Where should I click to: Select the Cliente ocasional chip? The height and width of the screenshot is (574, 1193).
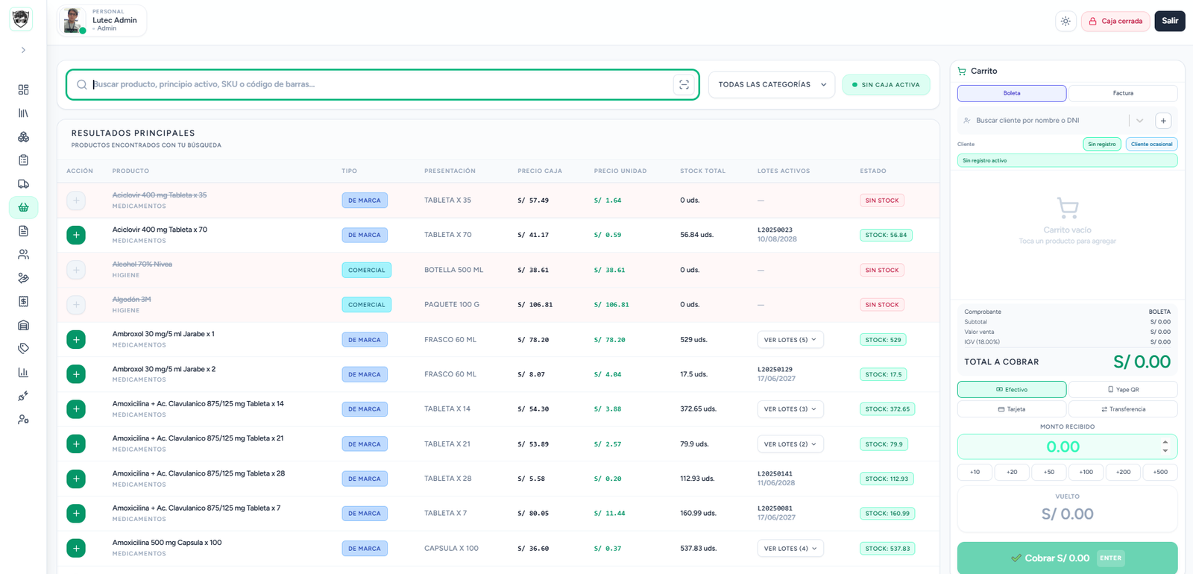pos(1151,144)
